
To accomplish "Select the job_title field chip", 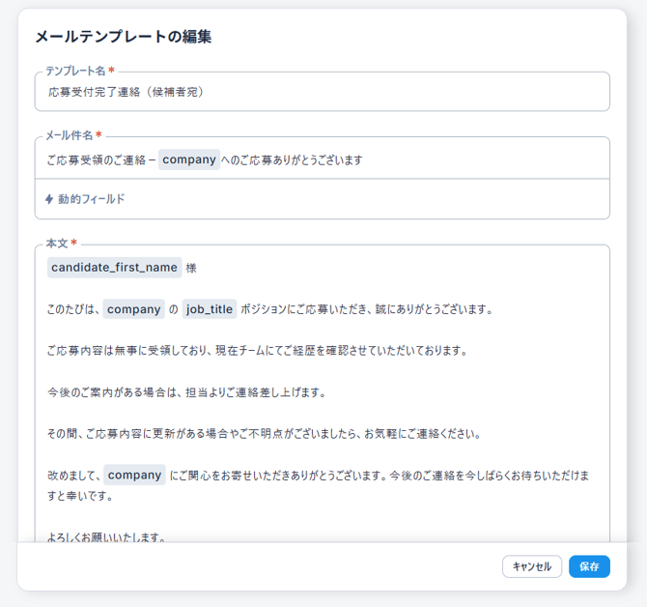I will [x=210, y=309].
